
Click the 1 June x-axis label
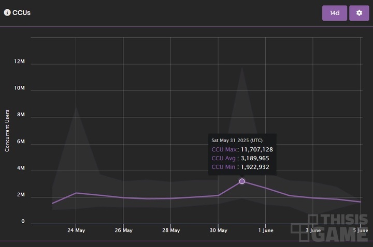(266, 230)
